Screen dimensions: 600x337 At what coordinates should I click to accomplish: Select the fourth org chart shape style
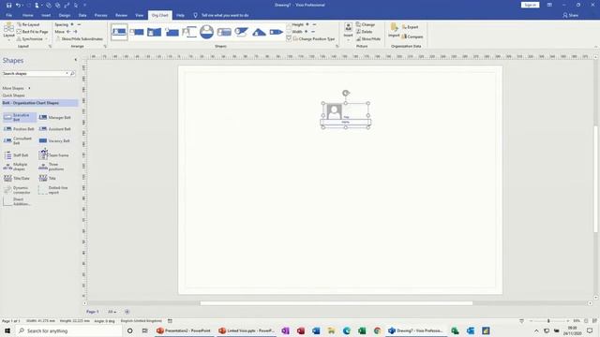pos(172,32)
